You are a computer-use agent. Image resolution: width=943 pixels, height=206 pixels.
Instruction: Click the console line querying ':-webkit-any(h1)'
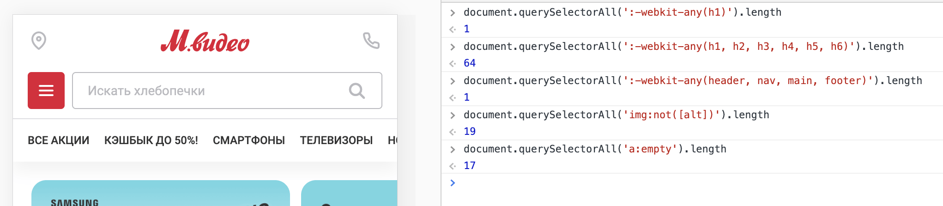[x=623, y=12]
